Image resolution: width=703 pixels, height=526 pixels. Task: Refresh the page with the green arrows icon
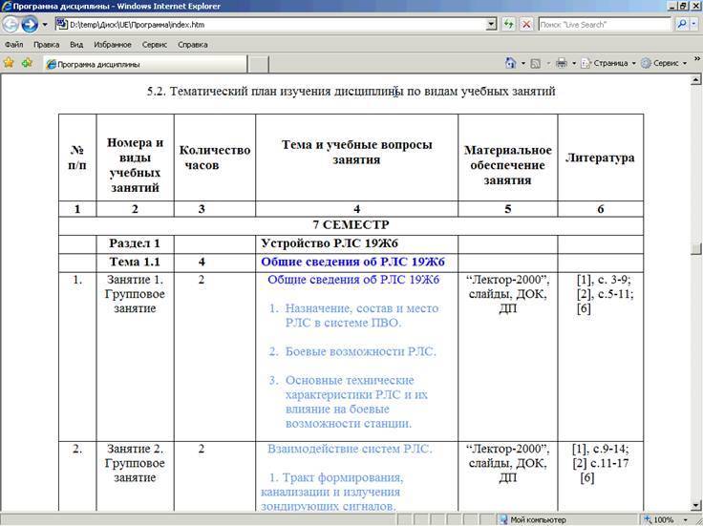(509, 24)
